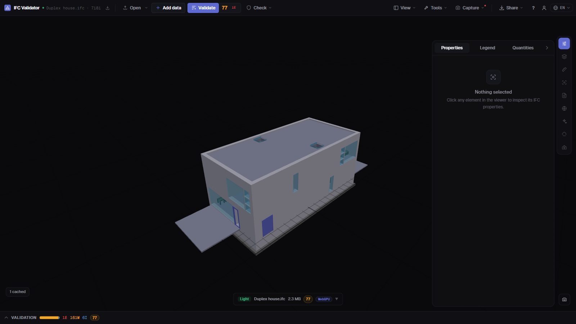Open the properties sliders panel icon
The height and width of the screenshot is (324, 576).
pos(564,44)
